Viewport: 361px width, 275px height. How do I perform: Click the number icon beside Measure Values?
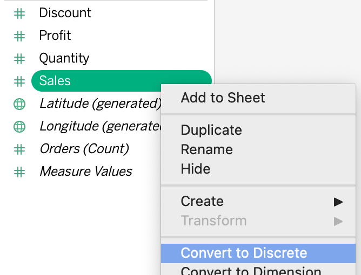(19, 171)
